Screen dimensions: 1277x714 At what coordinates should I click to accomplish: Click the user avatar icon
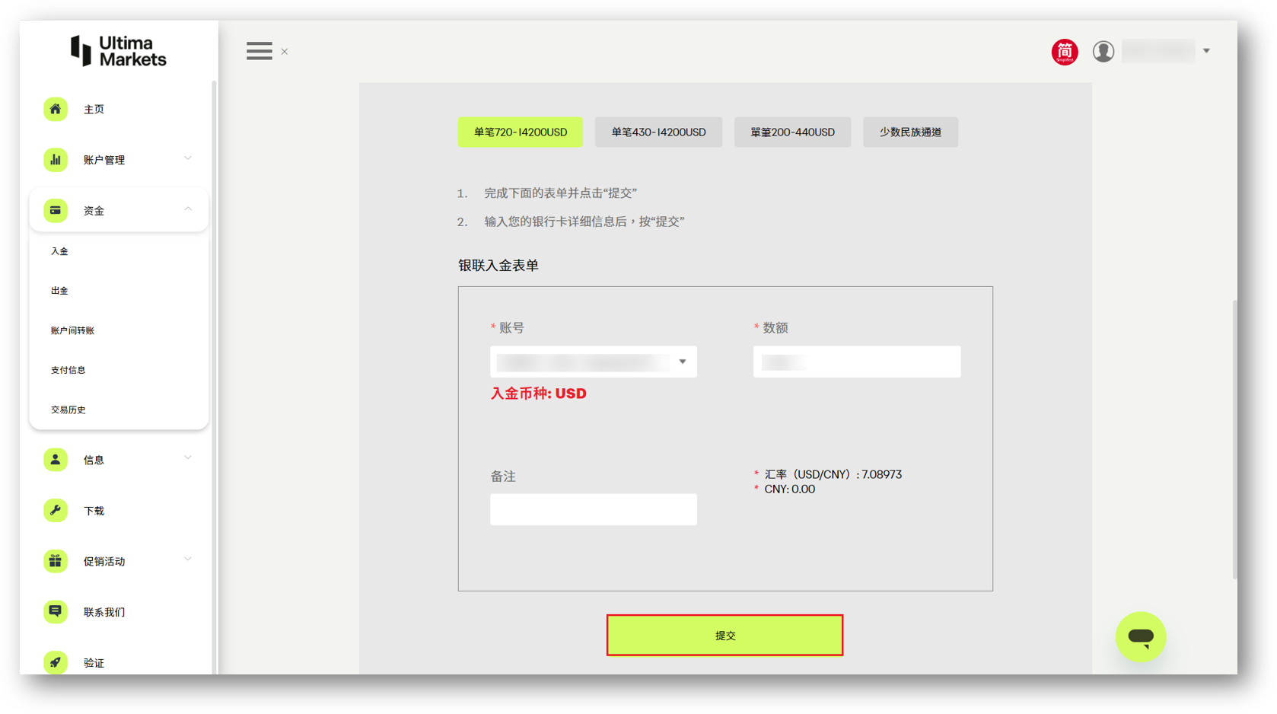[1103, 51]
